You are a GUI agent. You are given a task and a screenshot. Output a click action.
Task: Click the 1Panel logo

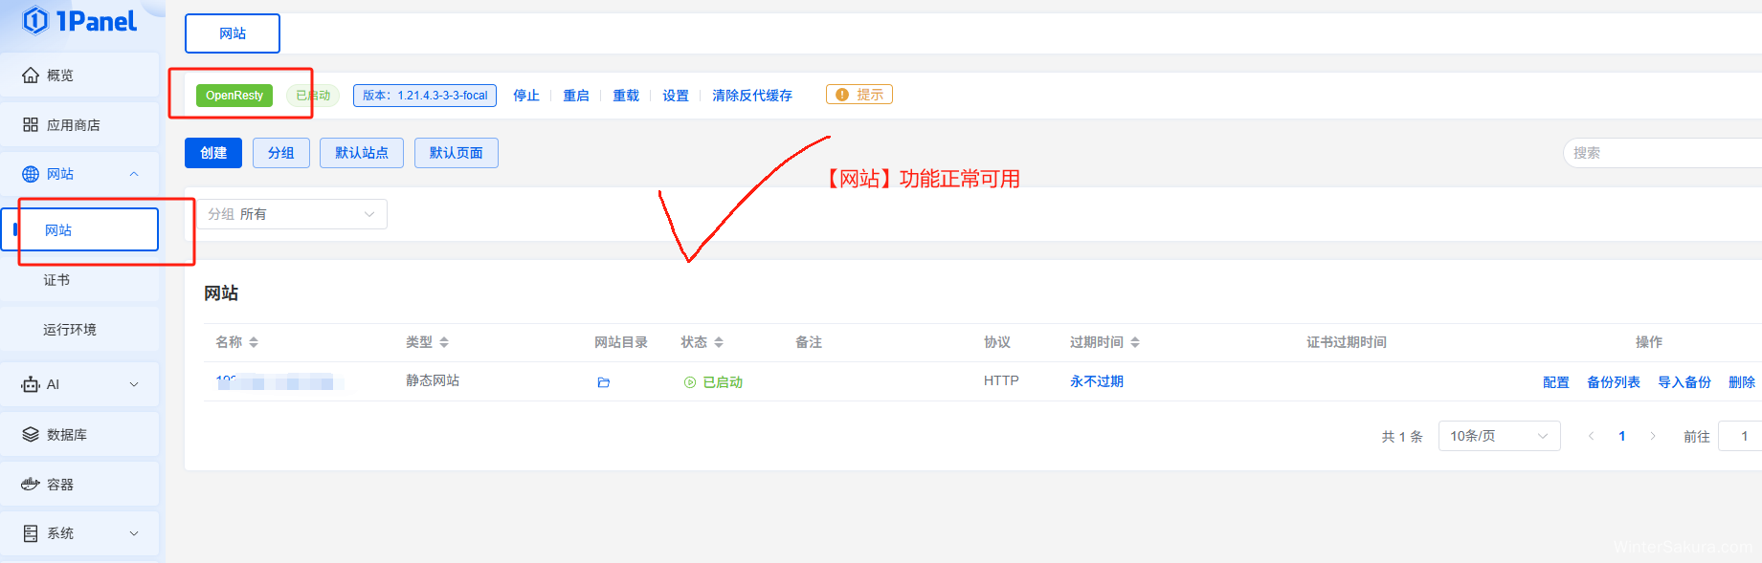(x=80, y=20)
